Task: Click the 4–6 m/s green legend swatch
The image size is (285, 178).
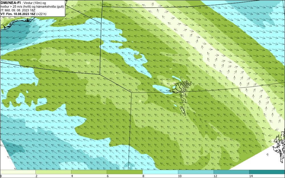Action: tap(89, 172)
